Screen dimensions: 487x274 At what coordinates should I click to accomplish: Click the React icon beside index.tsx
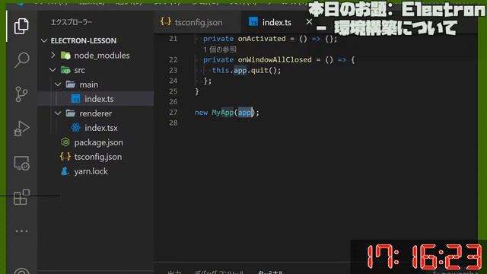tap(75, 128)
